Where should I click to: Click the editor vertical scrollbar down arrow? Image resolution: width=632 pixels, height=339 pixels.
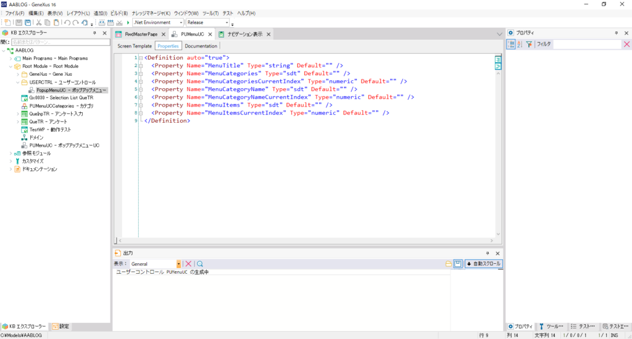[498, 234]
